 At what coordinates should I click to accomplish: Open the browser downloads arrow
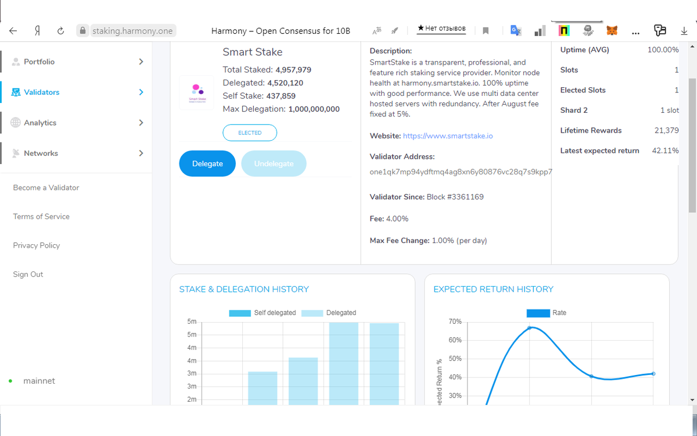pos(684,30)
